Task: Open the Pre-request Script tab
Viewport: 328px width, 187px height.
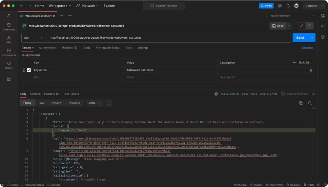Action: pos(108,48)
